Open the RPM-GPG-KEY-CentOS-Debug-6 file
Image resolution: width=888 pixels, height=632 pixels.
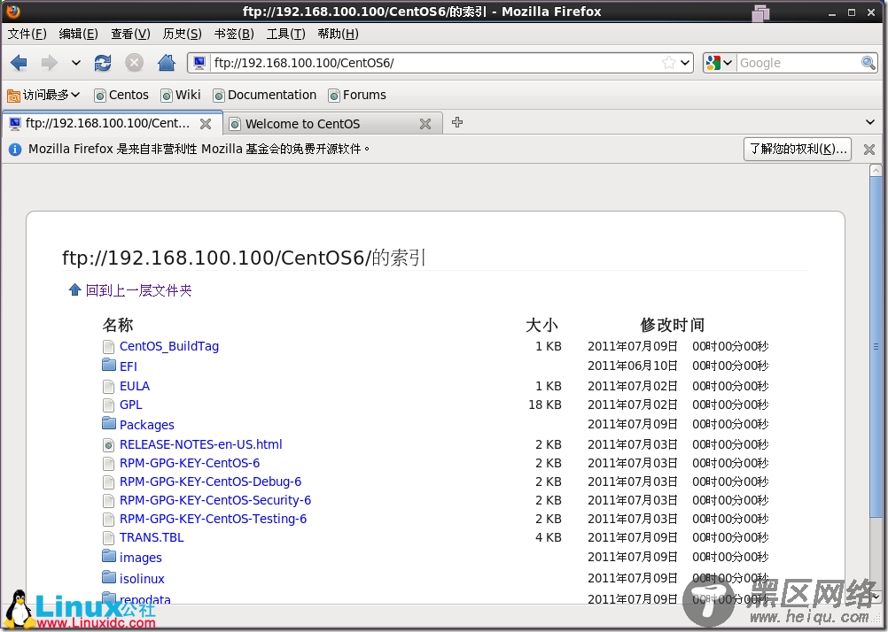click(x=210, y=482)
